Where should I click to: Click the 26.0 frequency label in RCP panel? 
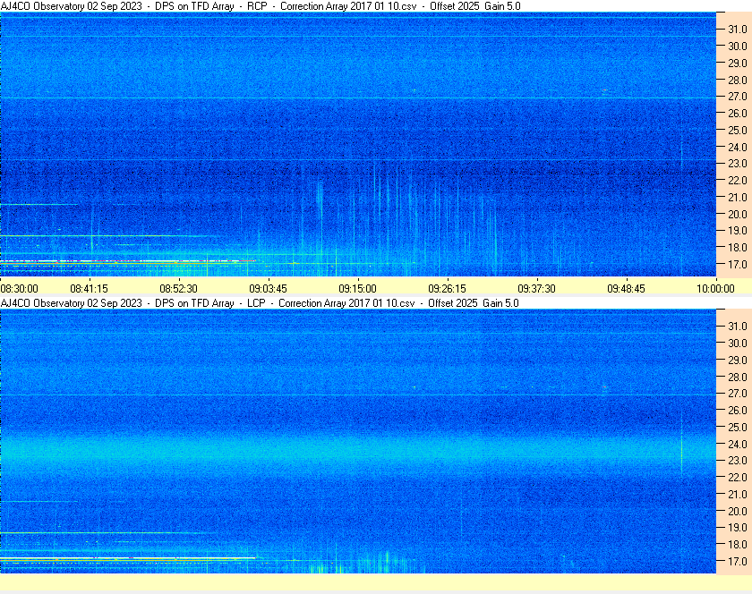(x=738, y=113)
